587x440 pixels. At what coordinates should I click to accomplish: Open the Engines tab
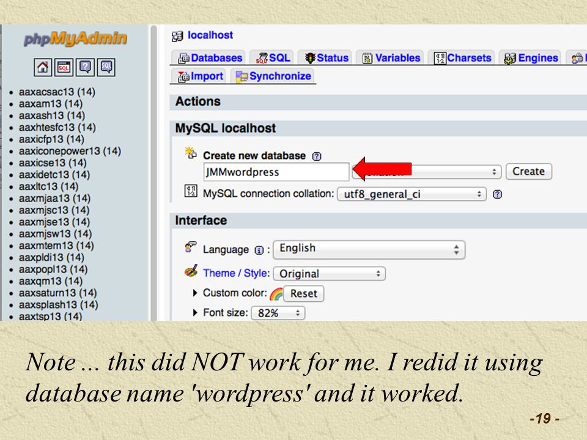tap(531, 58)
